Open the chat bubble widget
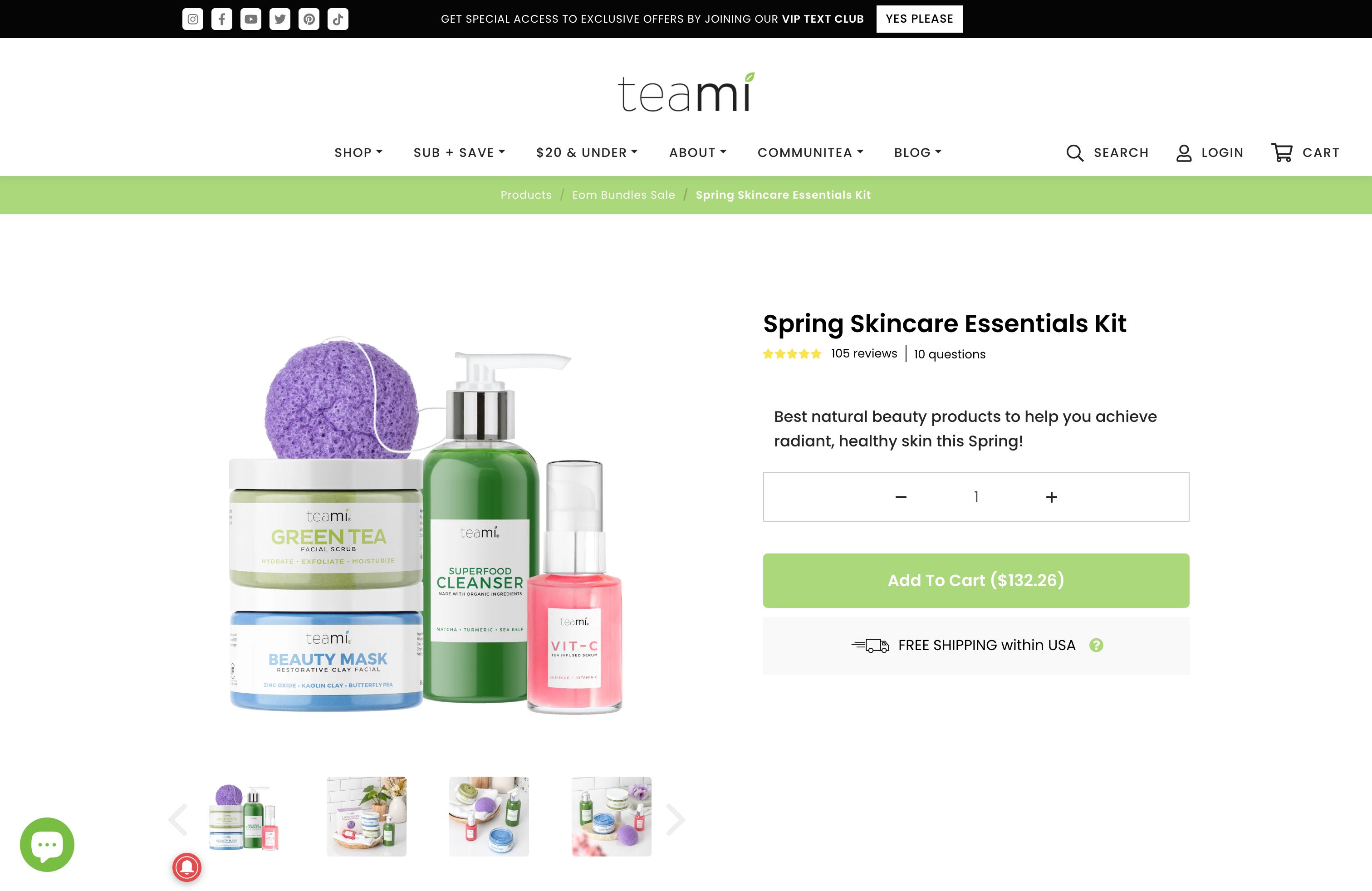The width and height of the screenshot is (1372, 891). pyautogui.click(x=47, y=844)
